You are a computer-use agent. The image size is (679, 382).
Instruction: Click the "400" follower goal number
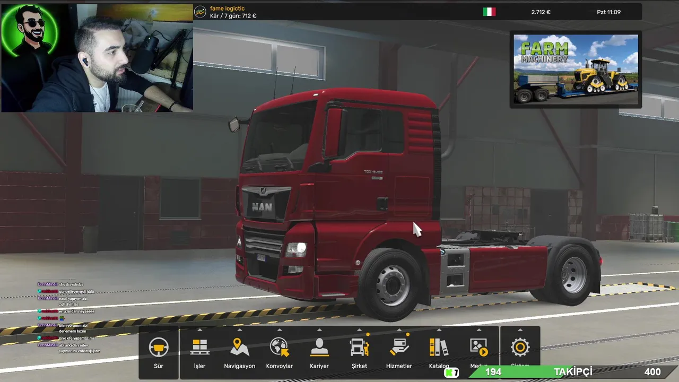click(652, 372)
